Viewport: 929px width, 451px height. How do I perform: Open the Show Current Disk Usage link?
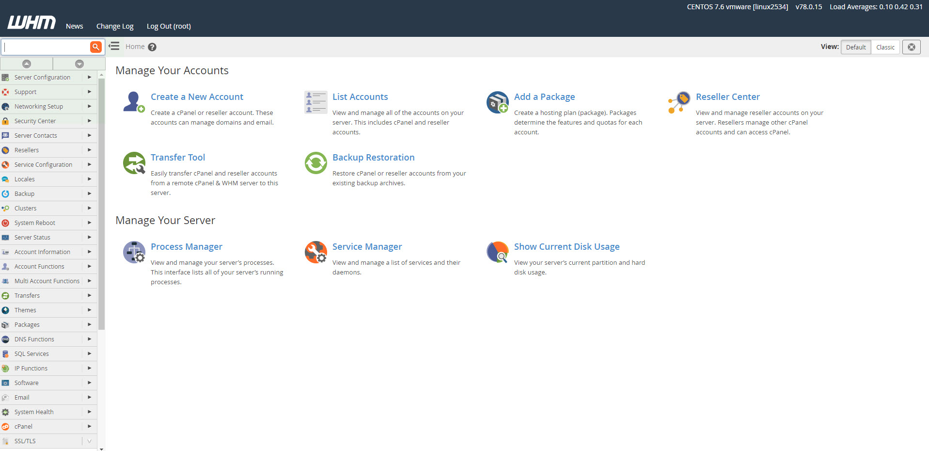pyautogui.click(x=567, y=246)
